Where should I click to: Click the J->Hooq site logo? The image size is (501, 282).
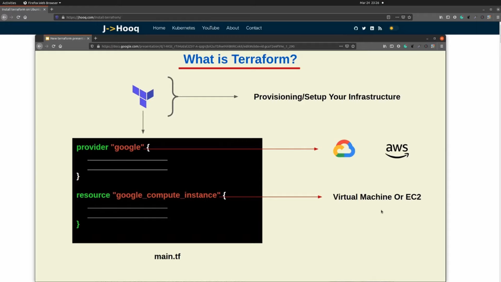pyautogui.click(x=121, y=28)
